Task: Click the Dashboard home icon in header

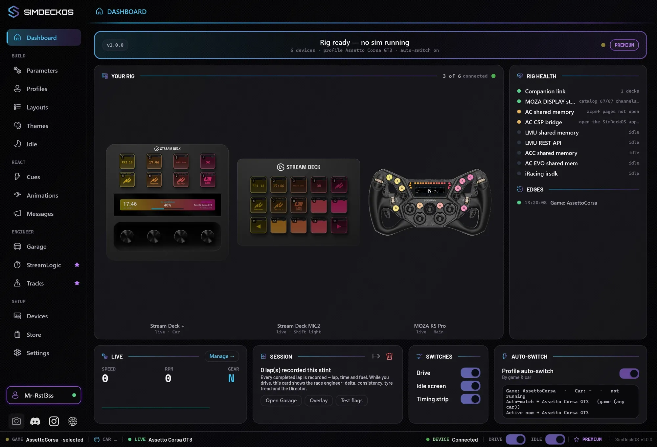Action: (99, 11)
